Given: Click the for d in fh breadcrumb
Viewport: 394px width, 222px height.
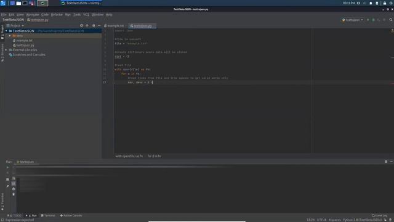Looking at the screenshot, I should pos(155,156).
